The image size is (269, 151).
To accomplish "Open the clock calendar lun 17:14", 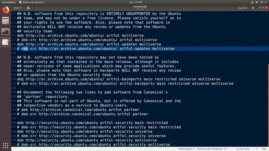I will tap(135, 2).
